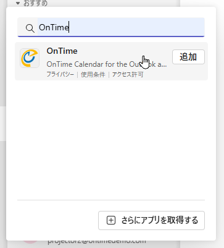
Task: Open the 使用条件 terms link
Action: coord(93,74)
